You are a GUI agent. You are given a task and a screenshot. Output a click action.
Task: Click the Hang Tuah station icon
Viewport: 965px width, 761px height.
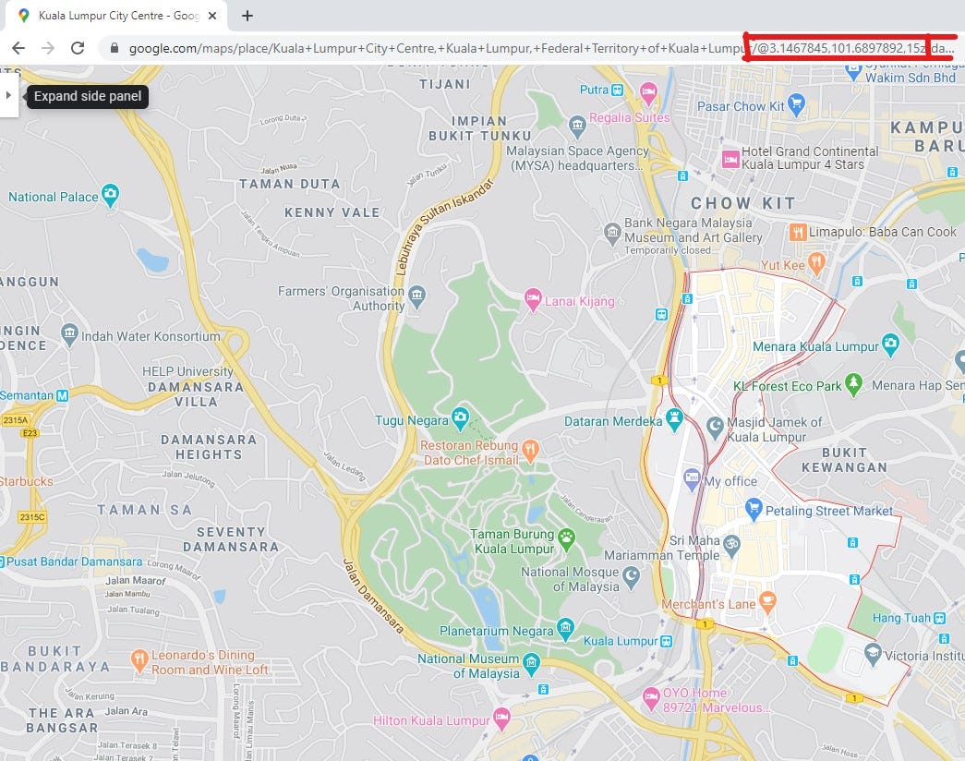940,618
